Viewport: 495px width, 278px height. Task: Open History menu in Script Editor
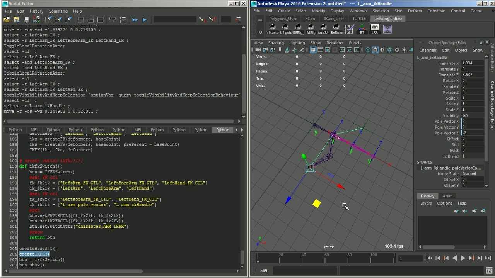pos(36,11)
